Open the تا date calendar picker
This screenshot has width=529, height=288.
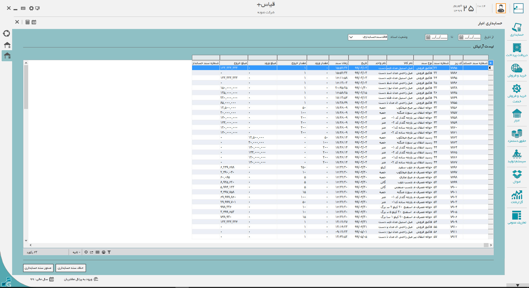428,37
